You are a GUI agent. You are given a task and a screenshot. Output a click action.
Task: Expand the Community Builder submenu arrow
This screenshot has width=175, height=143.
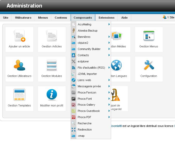109,49
